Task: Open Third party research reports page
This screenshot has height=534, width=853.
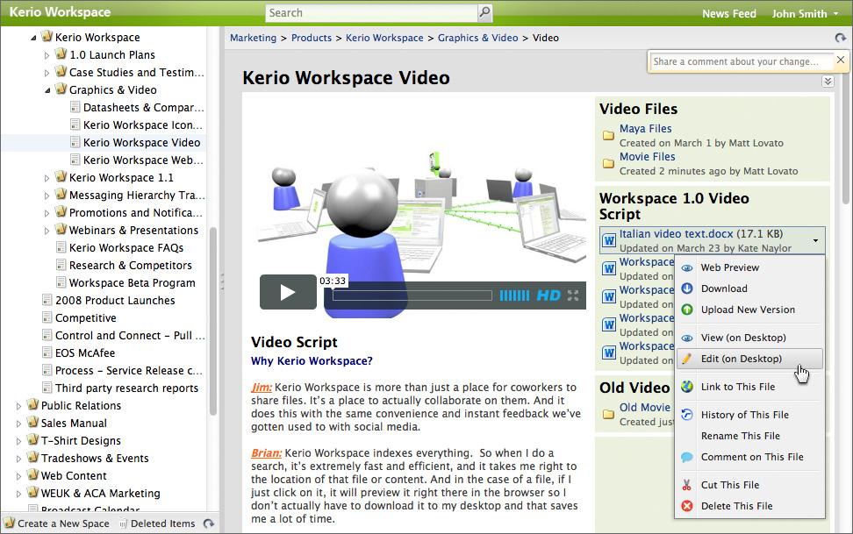Action: [x=126, y=388]
